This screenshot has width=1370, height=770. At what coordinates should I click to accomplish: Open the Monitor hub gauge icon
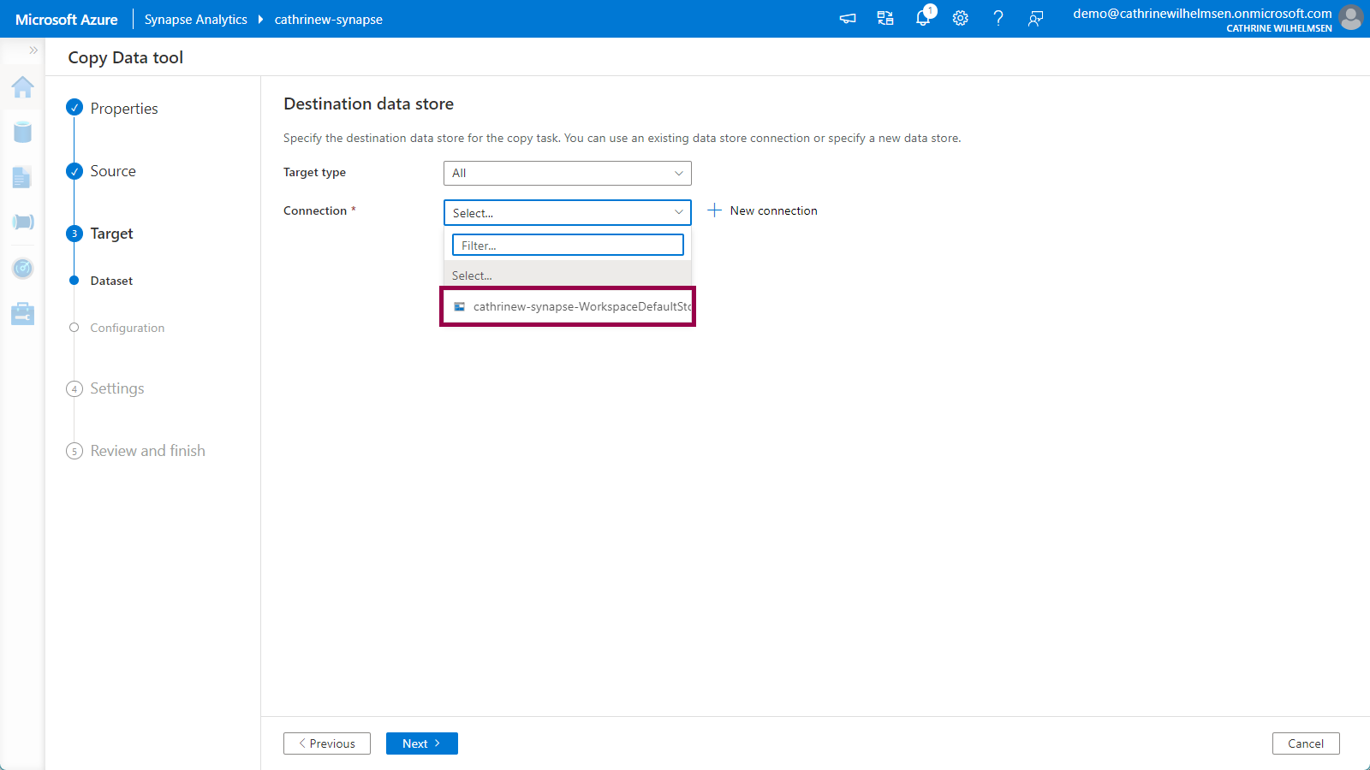coord(23,269)
